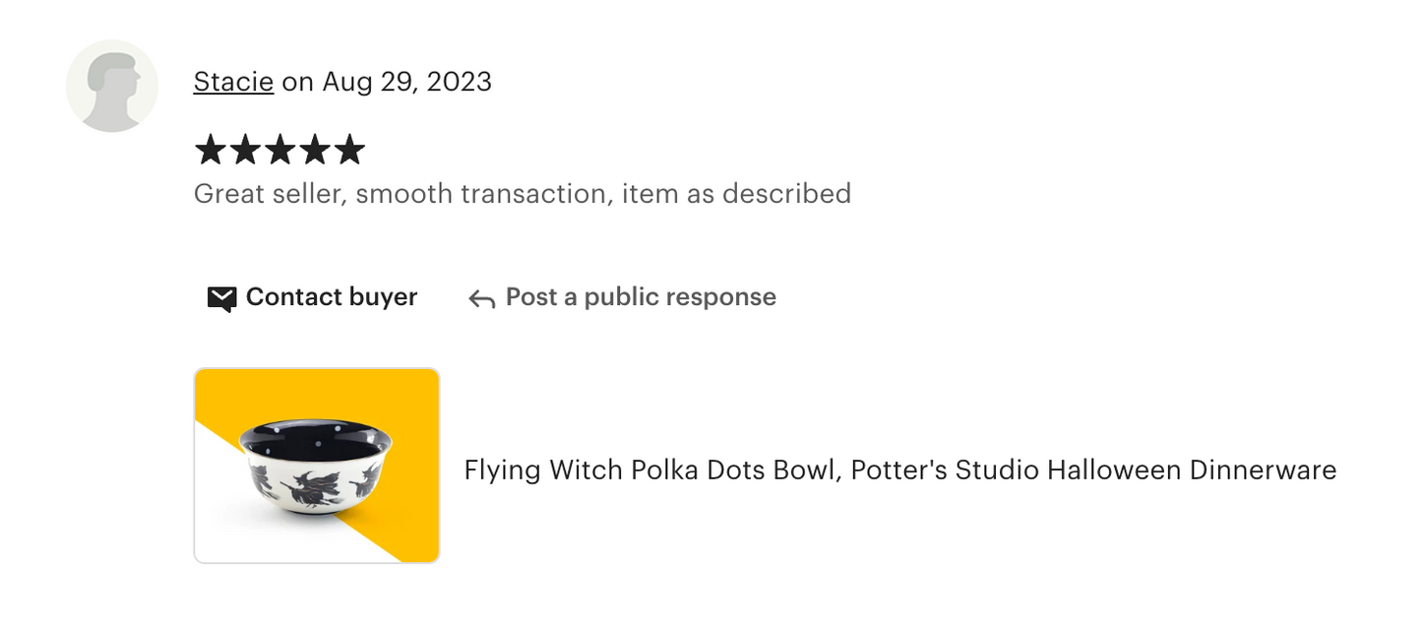This screenshot has height=626, width=1422.
Task: Click the Contact buyer button
Action: coord(313,297)
